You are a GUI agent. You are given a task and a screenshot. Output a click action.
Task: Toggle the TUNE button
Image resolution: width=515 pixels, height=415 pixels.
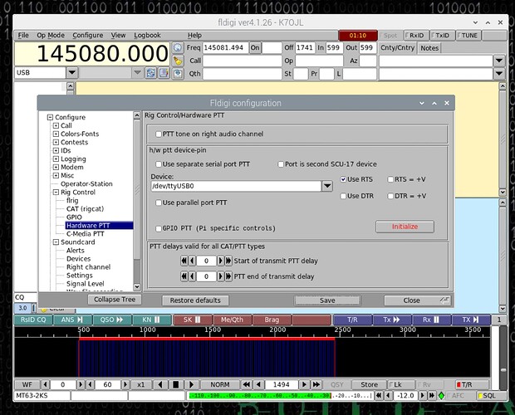pos(468,36)
